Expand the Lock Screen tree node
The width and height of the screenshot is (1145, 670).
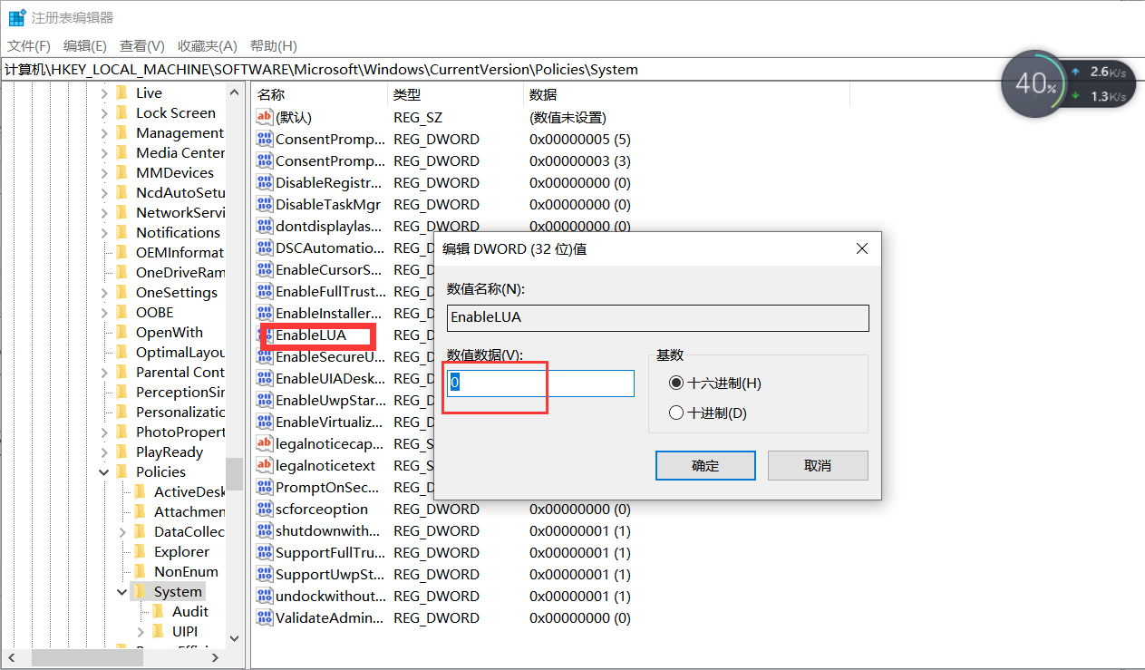[104, 112]
